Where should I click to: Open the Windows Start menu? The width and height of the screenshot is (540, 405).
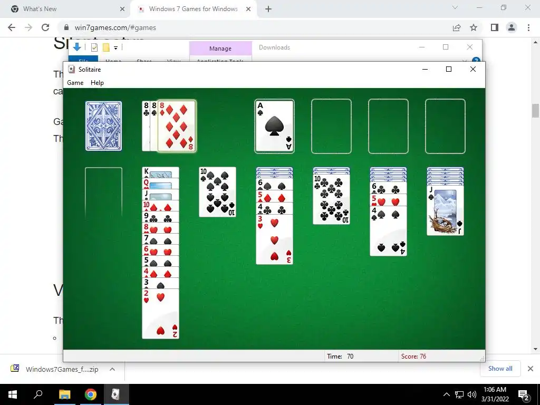pyautogui.click(x=13, y=394)
